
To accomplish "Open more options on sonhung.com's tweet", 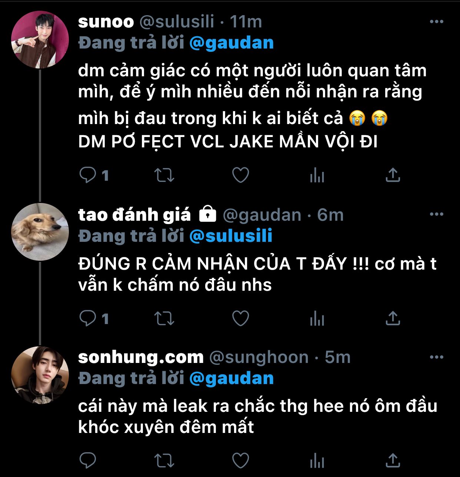I will [436, 357].
